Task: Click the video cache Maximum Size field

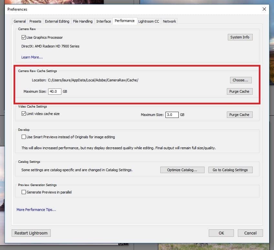Action: tap(172, 115)
